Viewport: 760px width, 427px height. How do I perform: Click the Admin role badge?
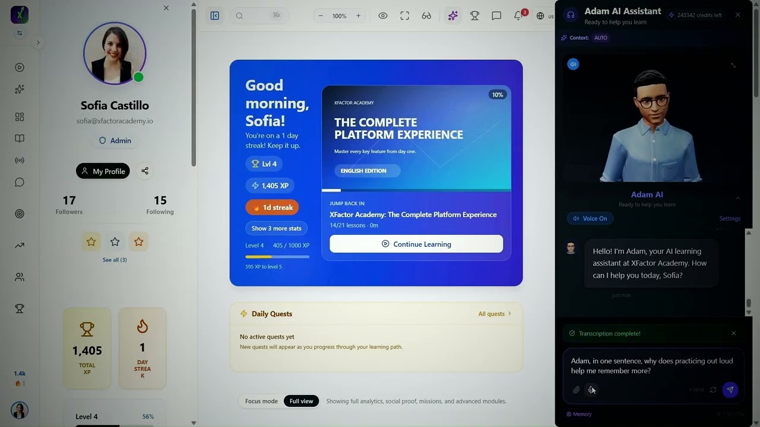[115, 141]
